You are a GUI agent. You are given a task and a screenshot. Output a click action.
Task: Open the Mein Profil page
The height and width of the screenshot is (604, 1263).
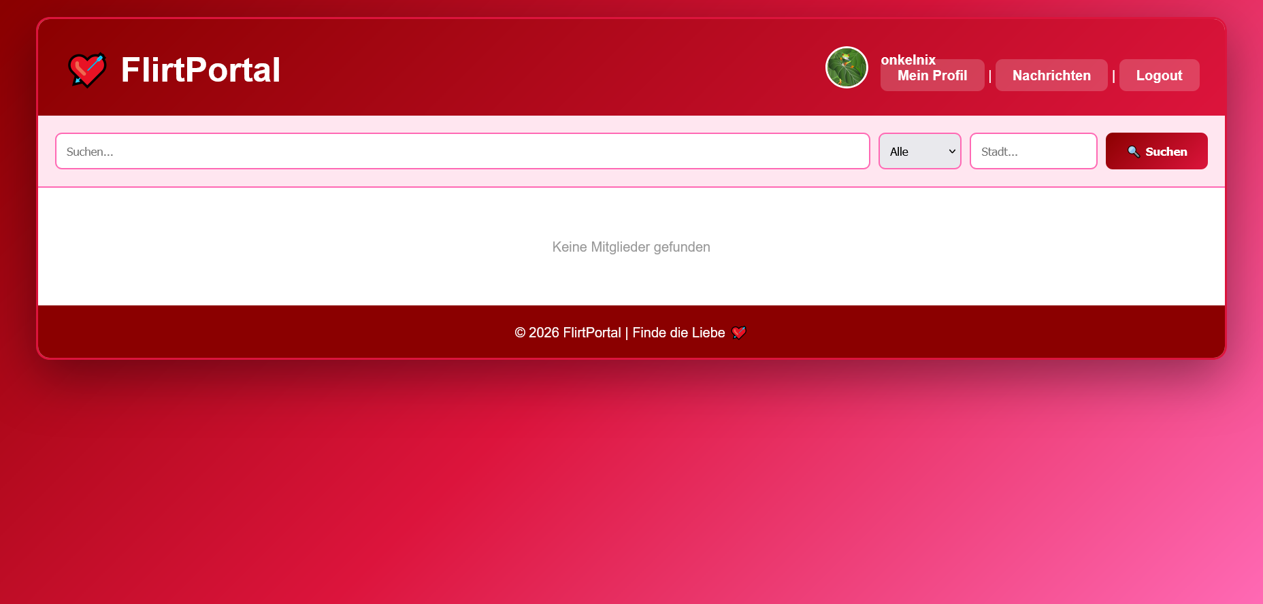tap(932, 75)
